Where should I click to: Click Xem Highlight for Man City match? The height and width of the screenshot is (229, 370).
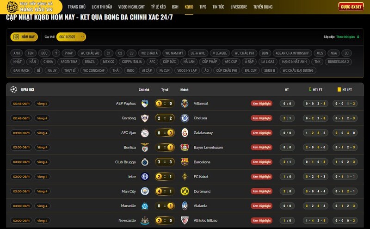[x=262, y=191]
